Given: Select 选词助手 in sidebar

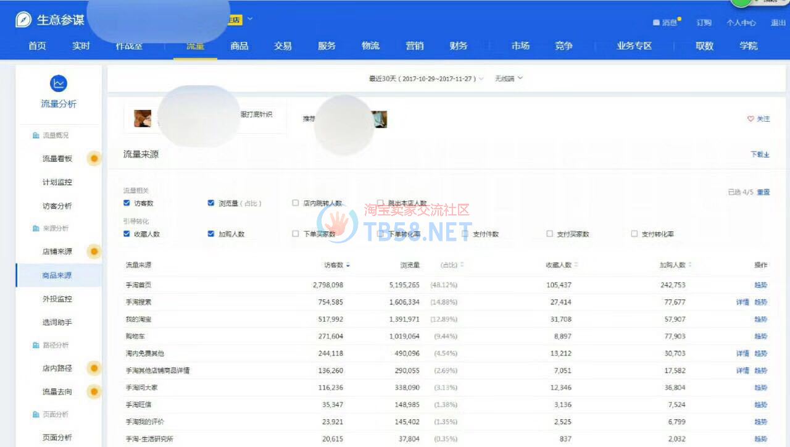Looking at the screenshot, I should 57,322.
